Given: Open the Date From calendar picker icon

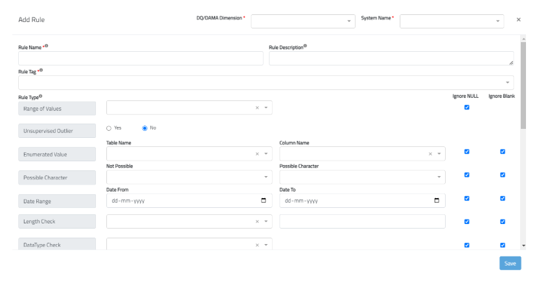Looking at the screenshot, I should point(263,201).
